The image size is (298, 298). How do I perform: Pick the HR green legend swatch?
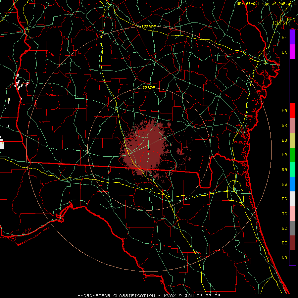coord(292,155)
